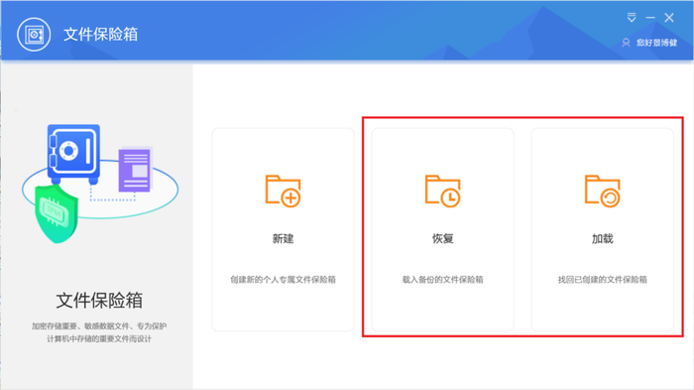The height and width of the screenshot is (390, 694).
Task: Click the green TPM shield illustration
Action: (x=57, y=214)
